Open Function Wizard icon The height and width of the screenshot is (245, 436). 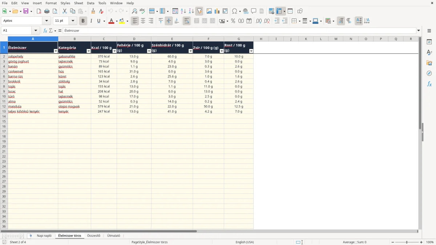(45, 31)
